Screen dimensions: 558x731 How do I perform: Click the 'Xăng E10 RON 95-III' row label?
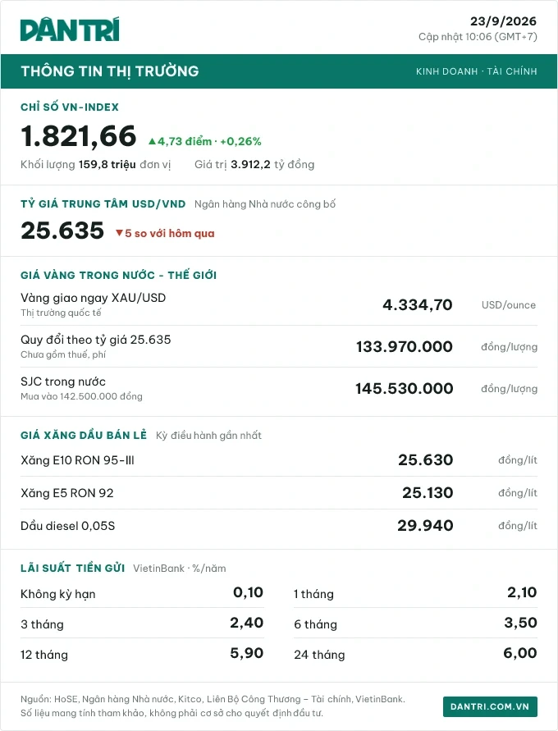point(77,460)
